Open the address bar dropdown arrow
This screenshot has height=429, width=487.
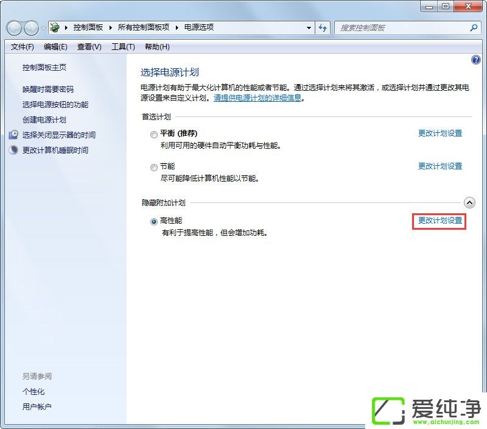click(309, 27)
